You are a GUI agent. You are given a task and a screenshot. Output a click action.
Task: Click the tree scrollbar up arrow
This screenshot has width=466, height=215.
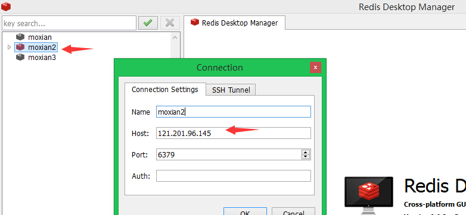(175, 37)
